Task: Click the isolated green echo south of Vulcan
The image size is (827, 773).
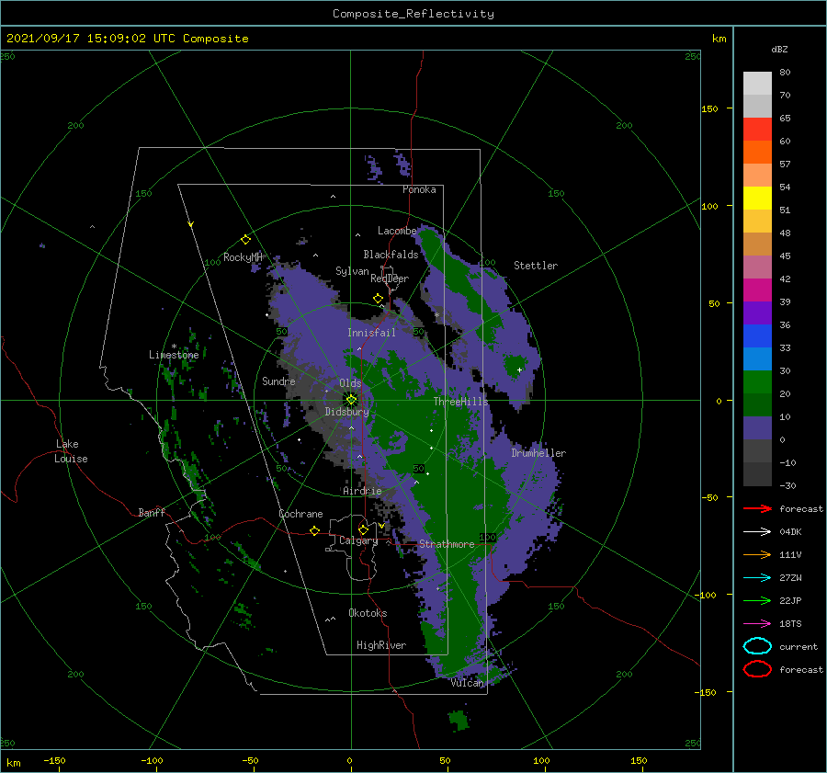Action: (x=459, y=721)
